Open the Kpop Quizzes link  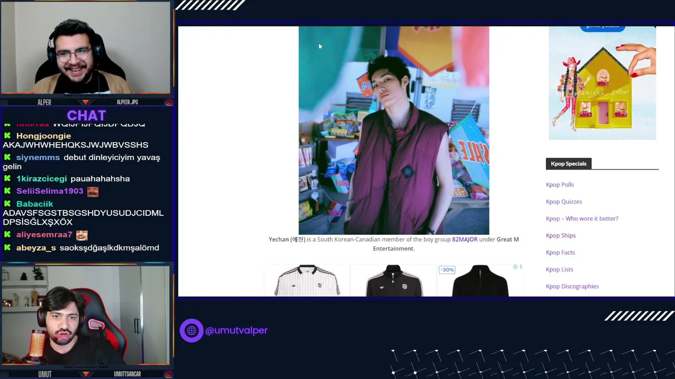[x=564, y=202]
